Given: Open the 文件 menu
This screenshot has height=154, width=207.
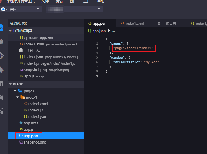Looking at the screenshot, I should pos(45,1).
